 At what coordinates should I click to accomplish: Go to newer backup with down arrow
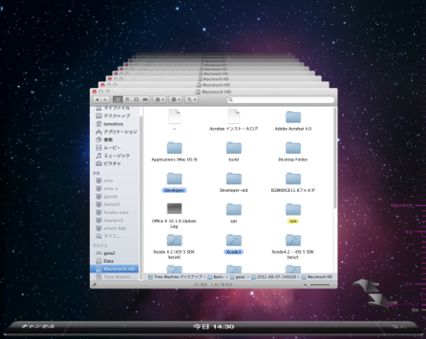pyautogui.click(x=382, y=300)
